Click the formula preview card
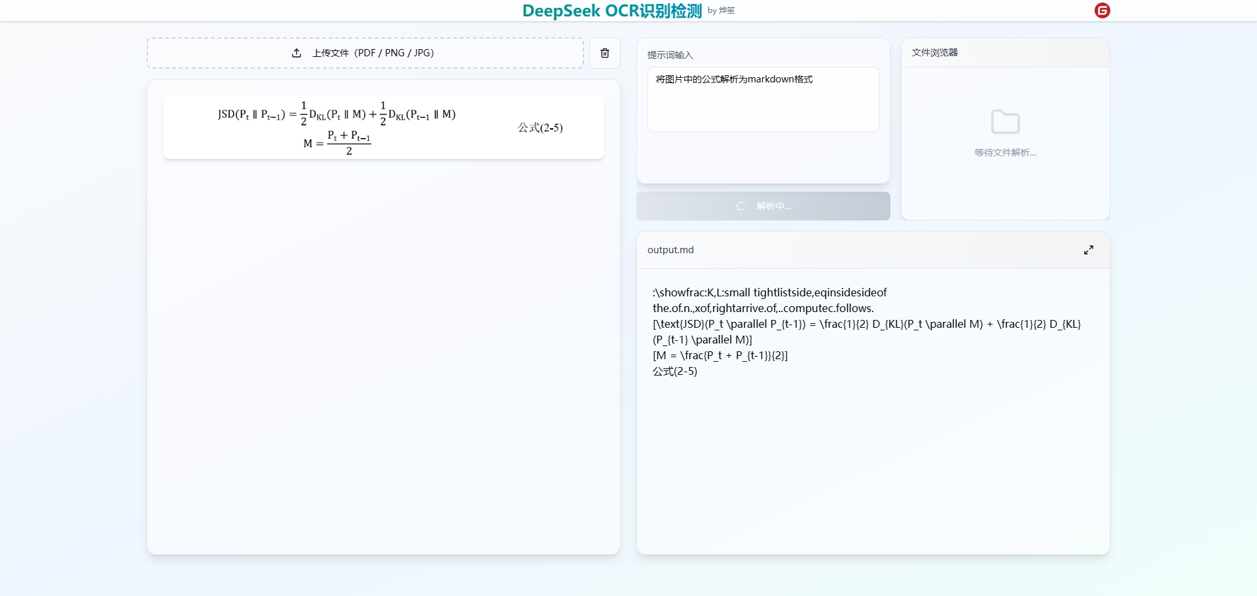The image size is (1257, 596). coord(383,128)
